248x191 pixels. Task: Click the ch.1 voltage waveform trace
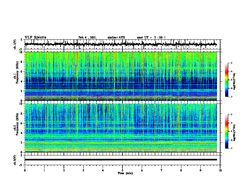coord(121,44)
